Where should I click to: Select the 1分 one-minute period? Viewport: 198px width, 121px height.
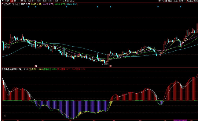[29, 1]
